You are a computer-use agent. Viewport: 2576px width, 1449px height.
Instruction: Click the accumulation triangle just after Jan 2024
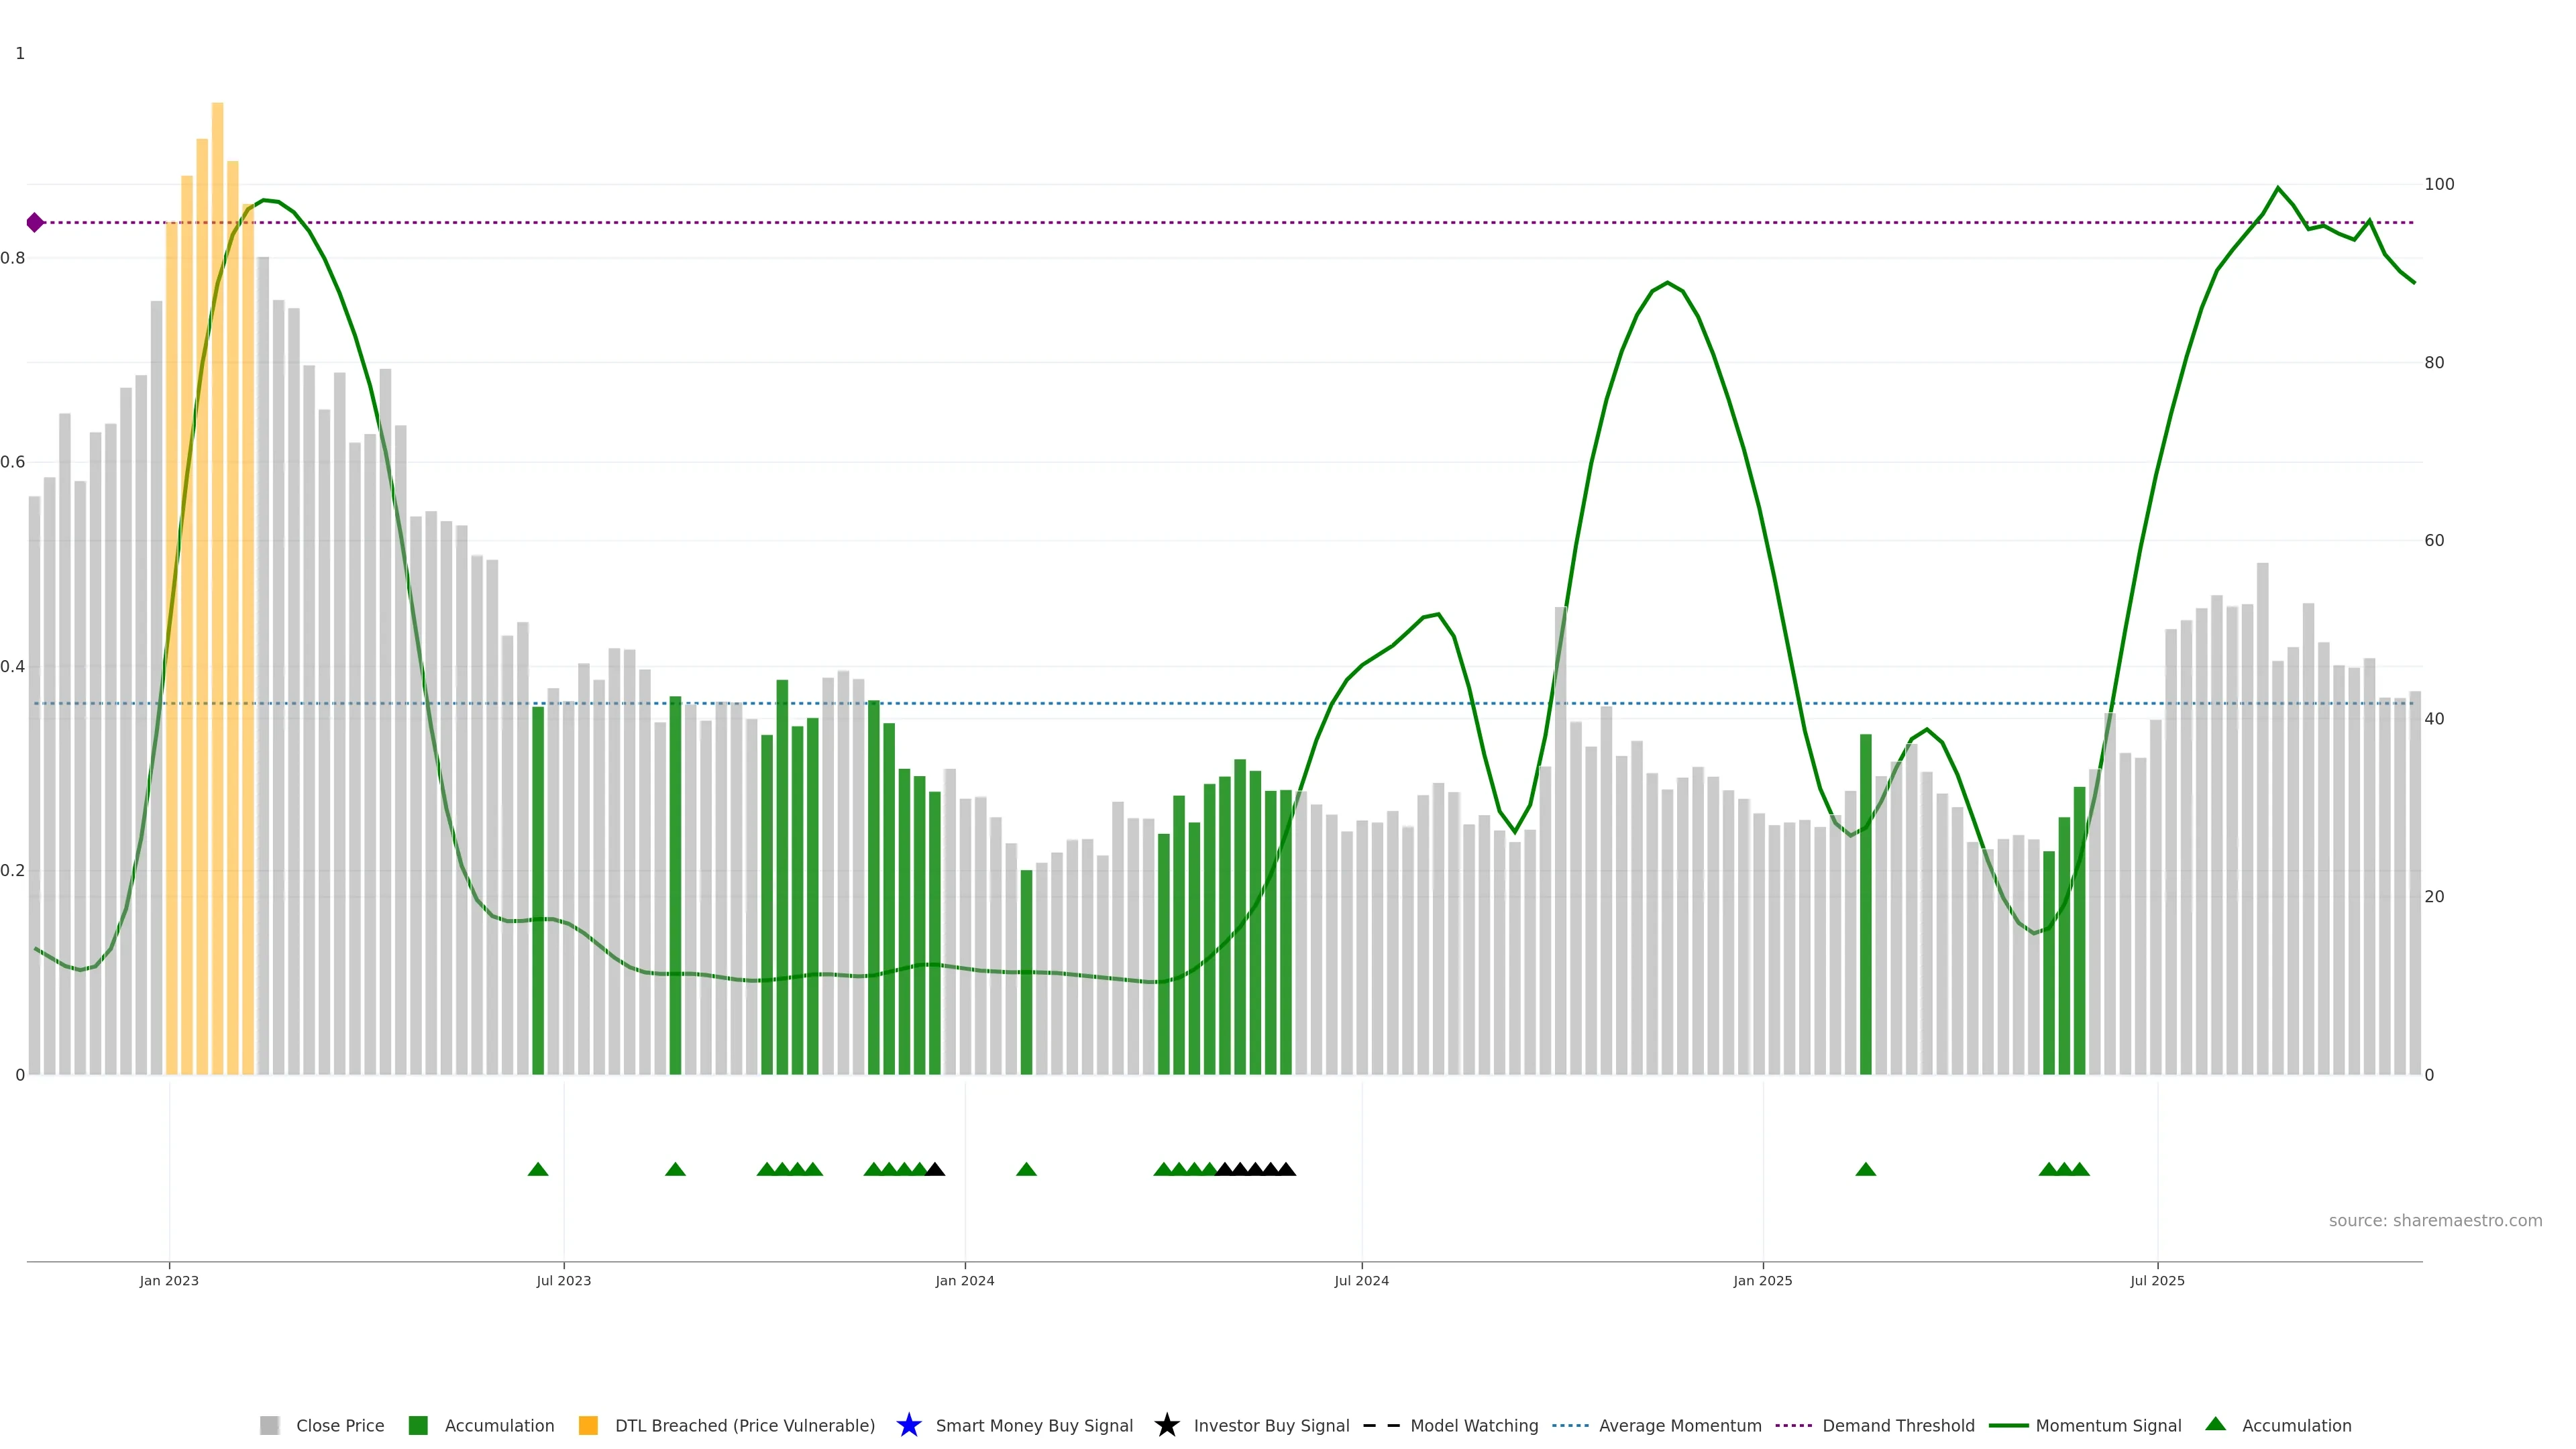1026,1169
